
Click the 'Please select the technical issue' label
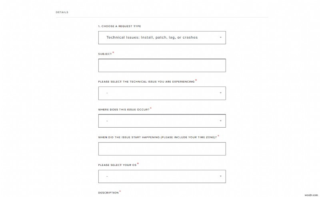(146, 82)
